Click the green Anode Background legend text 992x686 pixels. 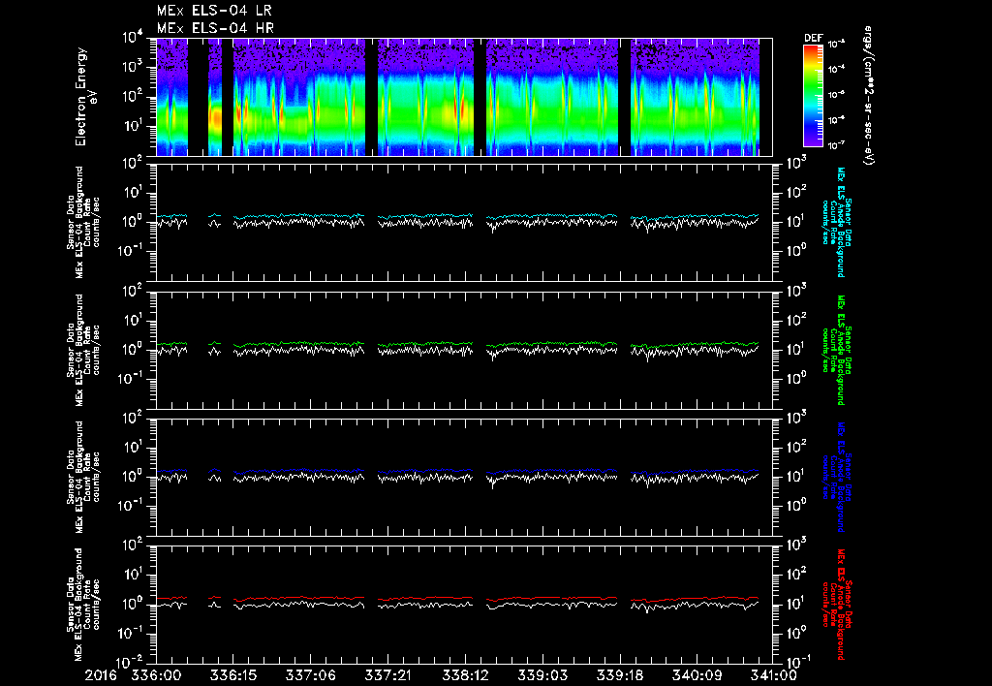[836, 350]
